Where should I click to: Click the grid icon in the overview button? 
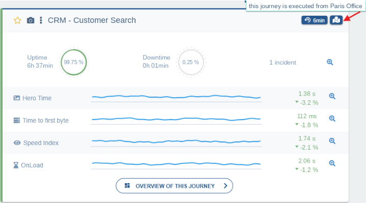click(127, 186)
